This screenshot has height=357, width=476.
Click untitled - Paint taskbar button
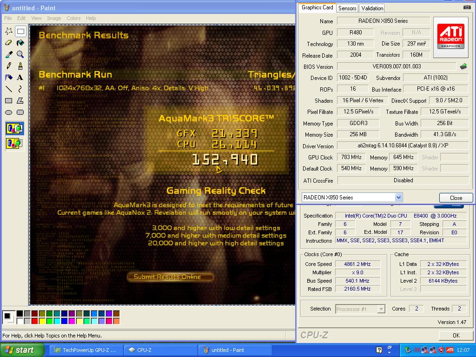click(235, 350)
